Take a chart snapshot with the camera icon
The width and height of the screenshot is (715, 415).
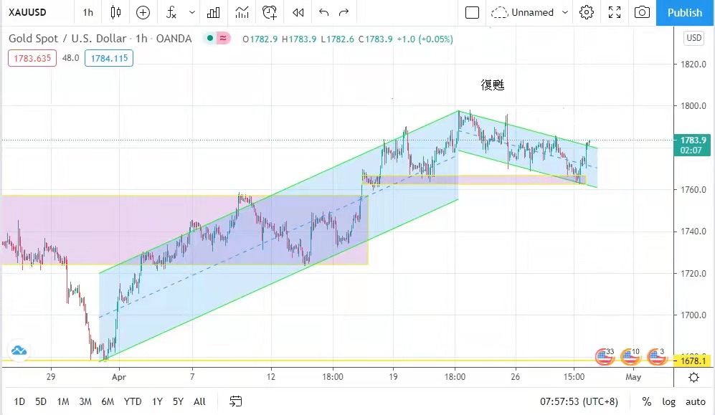click(x=643, y=12)
